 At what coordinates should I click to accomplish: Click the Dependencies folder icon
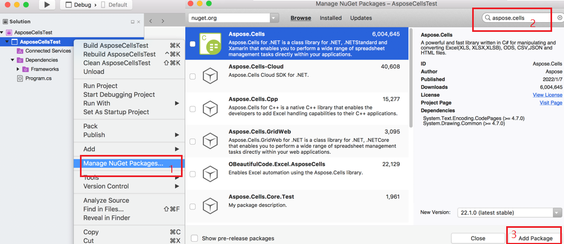[x=20, y=60]
